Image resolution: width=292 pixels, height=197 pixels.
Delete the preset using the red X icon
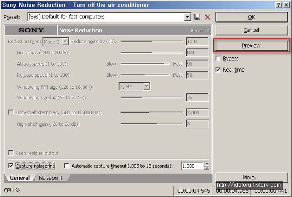208,17
